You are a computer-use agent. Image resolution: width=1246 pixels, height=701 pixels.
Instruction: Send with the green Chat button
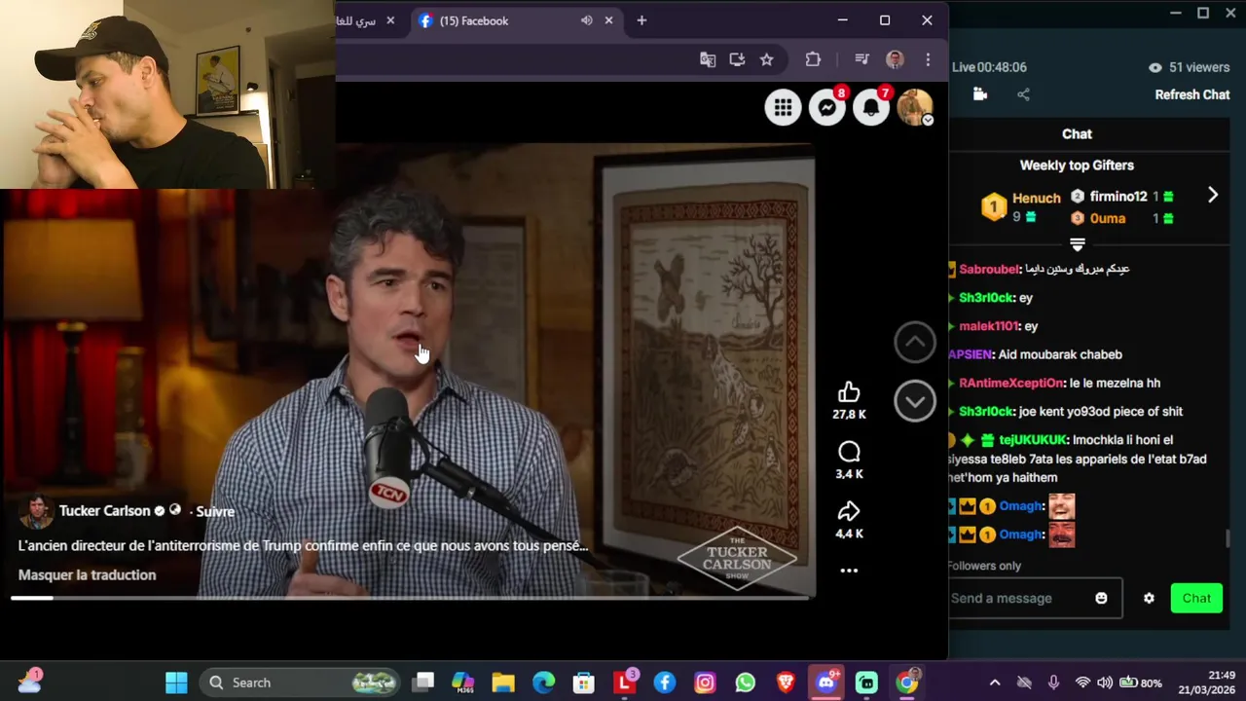point(1196,598)
